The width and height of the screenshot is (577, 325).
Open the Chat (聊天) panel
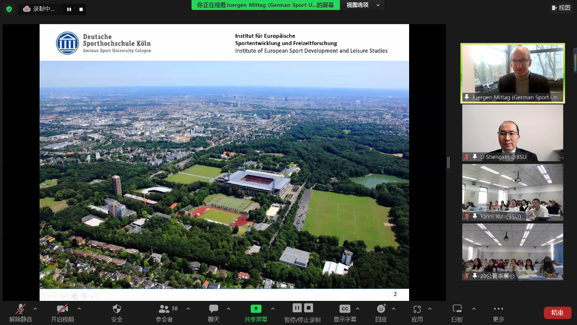point(213,312)
